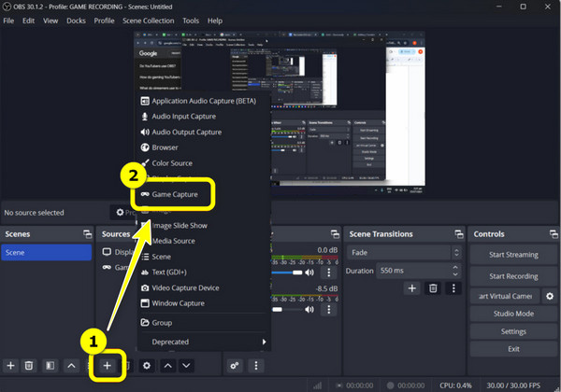Choose Browser source from the list
561x392 pixels.
tap(203, 147)
